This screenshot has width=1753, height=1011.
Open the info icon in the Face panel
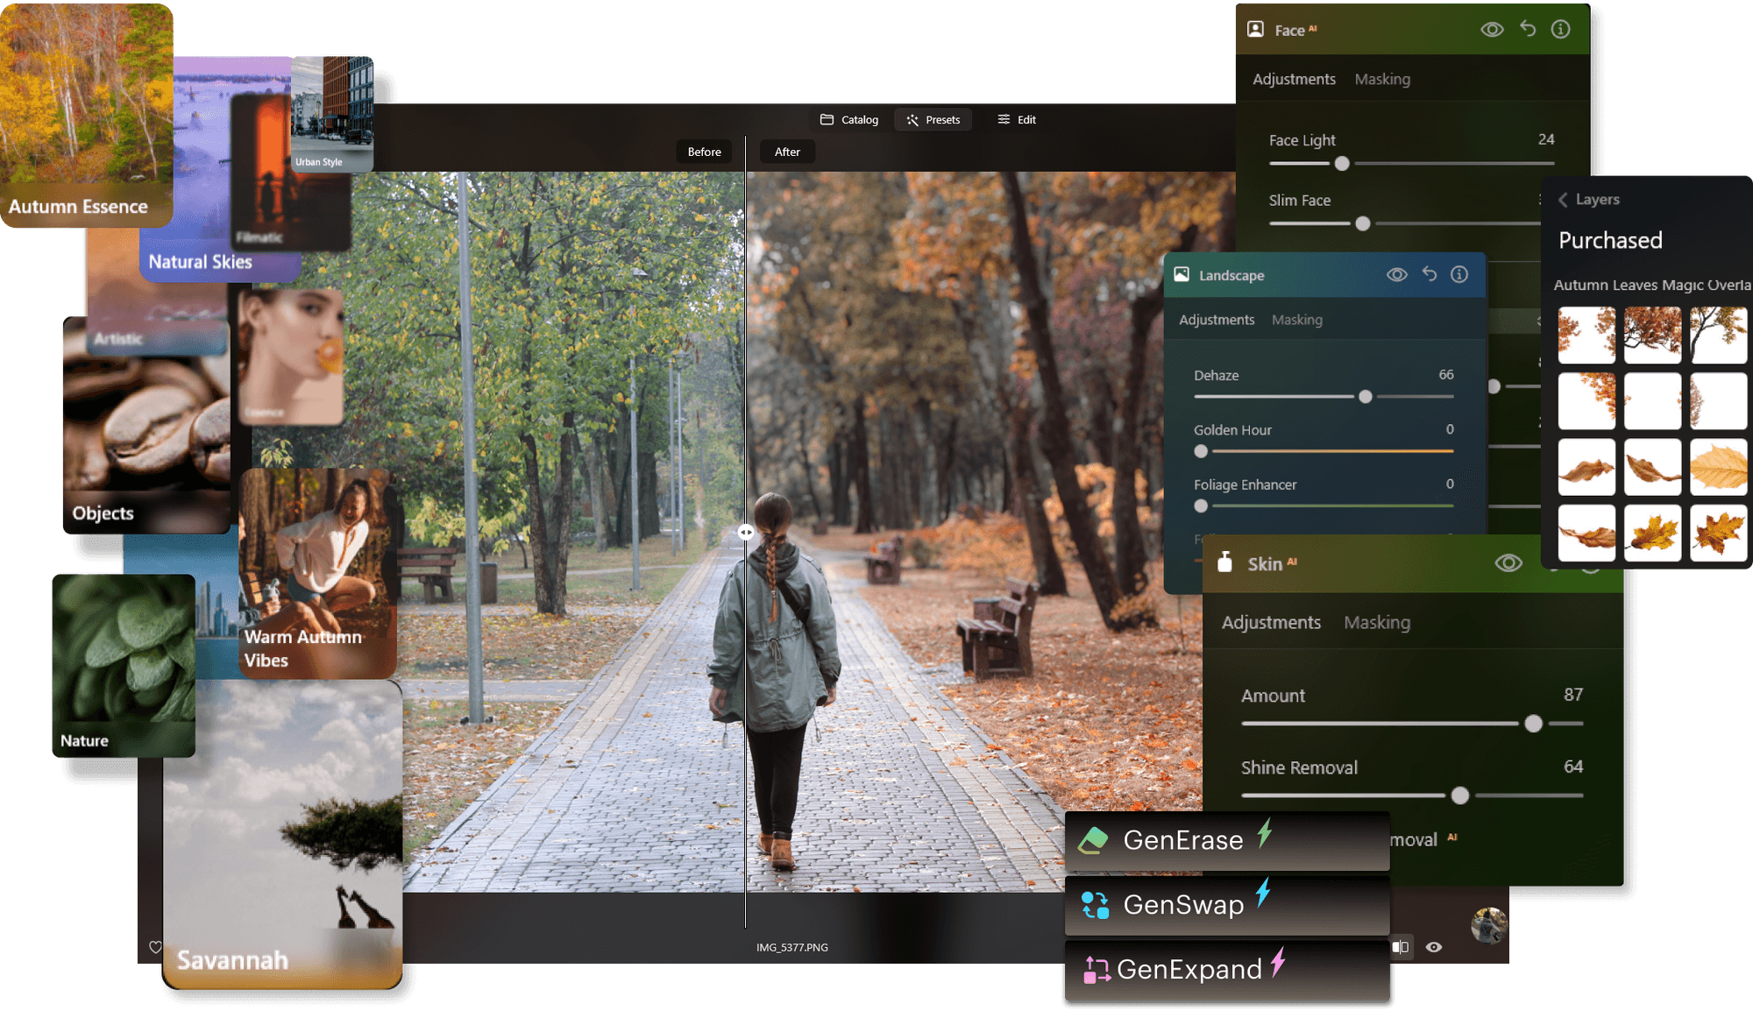pos(1560,29)
